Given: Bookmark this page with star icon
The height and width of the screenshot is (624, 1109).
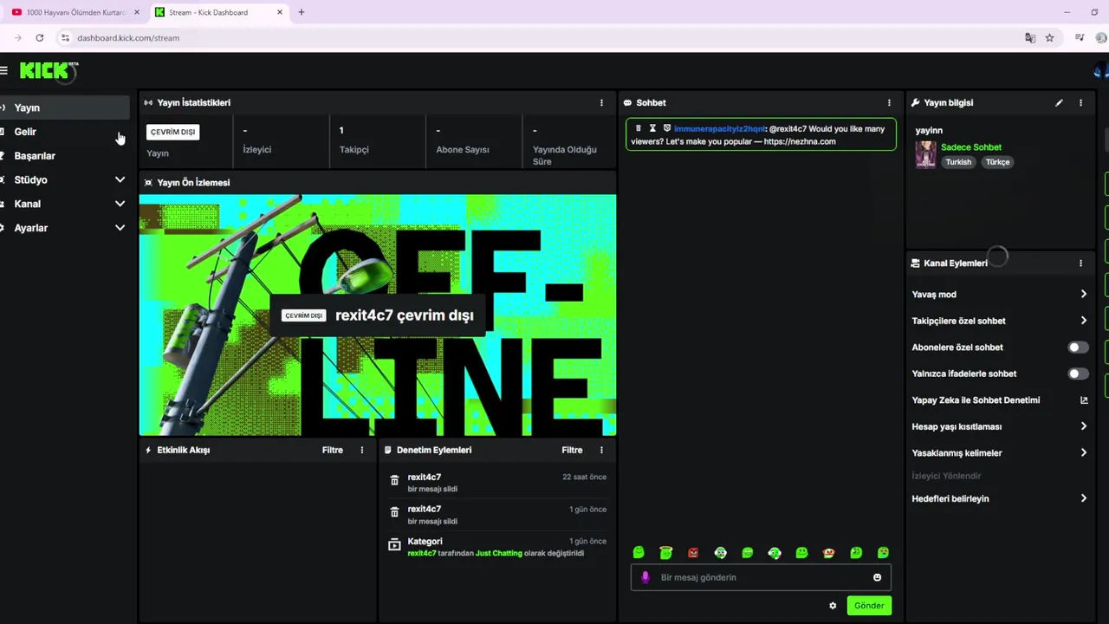Looking at the screenshot, I should click(x=1049, y=38).
